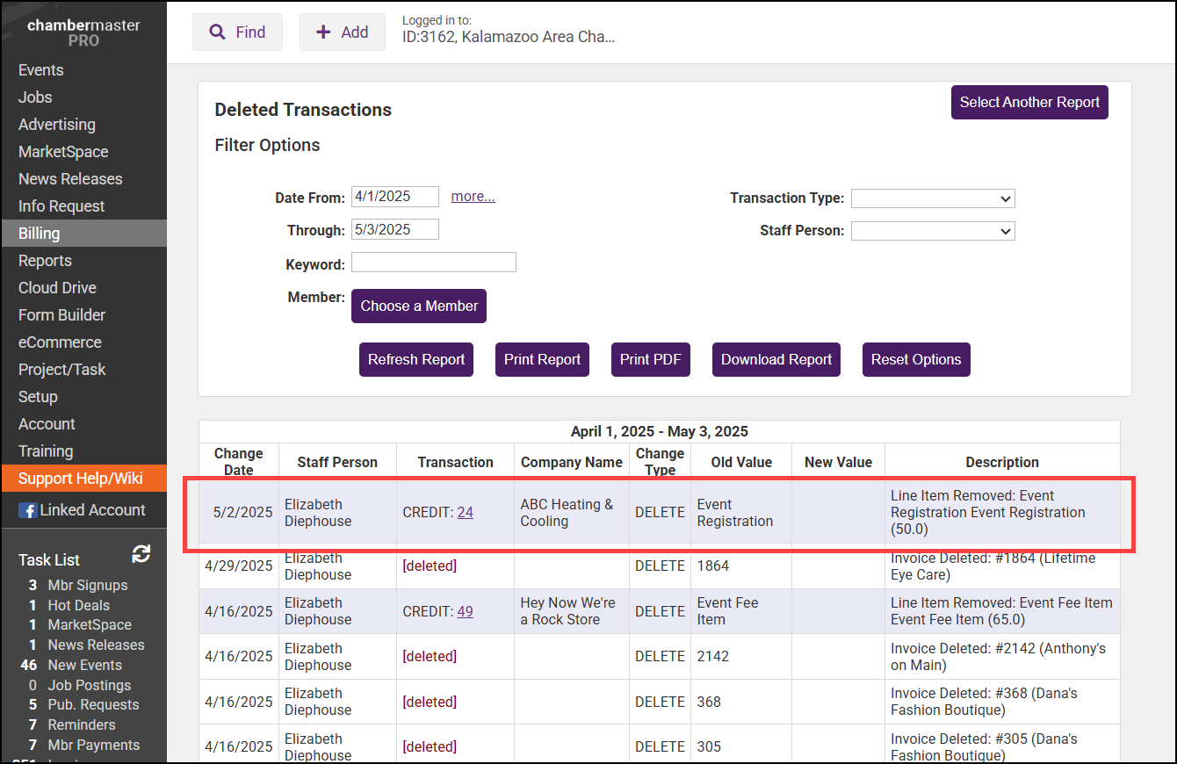Click the Find magnifier button
Viewport: 1177px width, 764px height.
[x=237, y=32]
